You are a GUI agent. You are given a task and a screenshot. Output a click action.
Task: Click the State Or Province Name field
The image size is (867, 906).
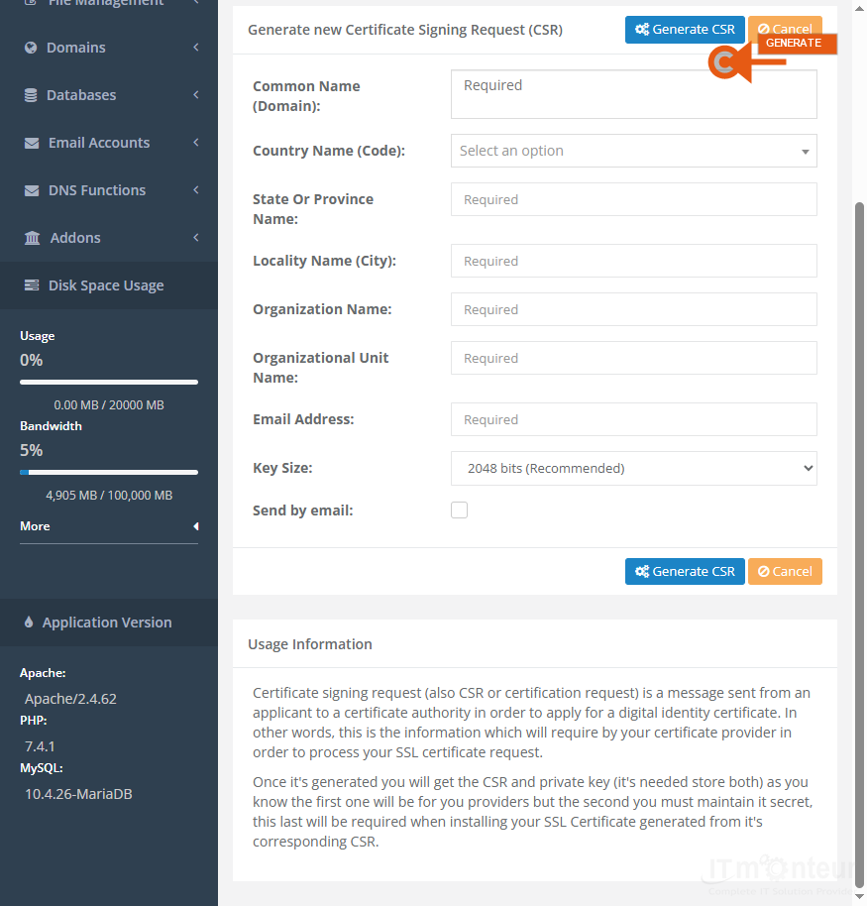(x=633, y=199)
